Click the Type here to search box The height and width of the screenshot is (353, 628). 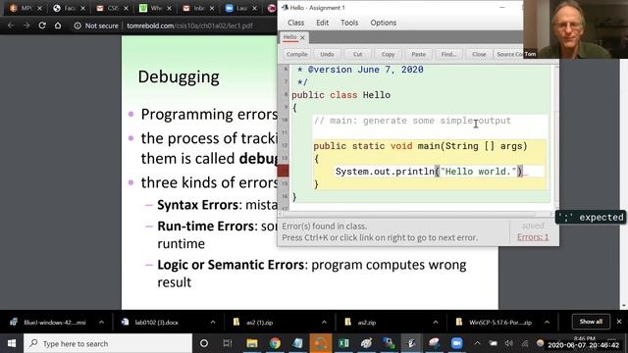[x=108, y=343]
